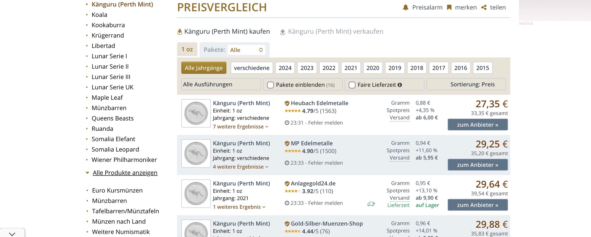Select the 2023 Jahrgang filter
Screen dimensions: 591x237
tap(307, 68)
